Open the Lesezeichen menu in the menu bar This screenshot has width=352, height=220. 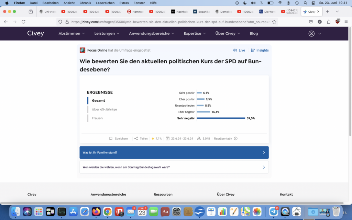[106, 3]
